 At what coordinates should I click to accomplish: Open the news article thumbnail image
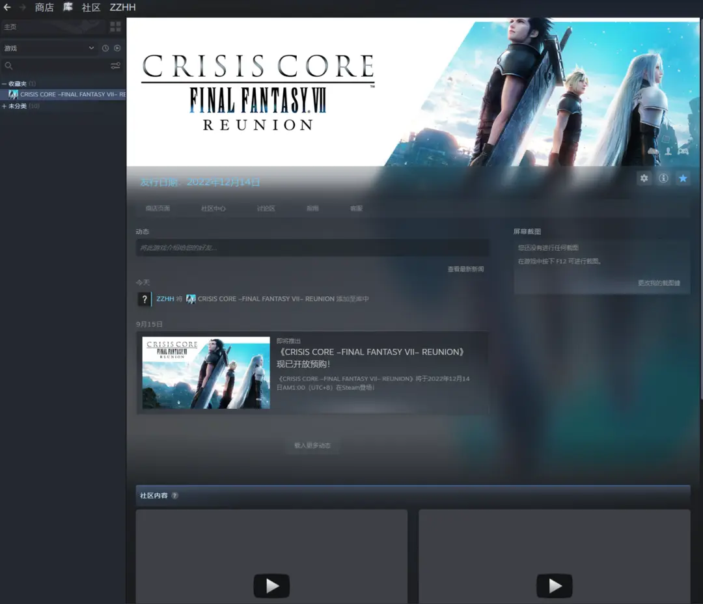click(206, 373)
